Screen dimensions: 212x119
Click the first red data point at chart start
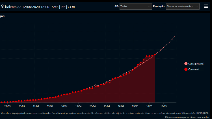pyautogui.click(x=2, y=102)
